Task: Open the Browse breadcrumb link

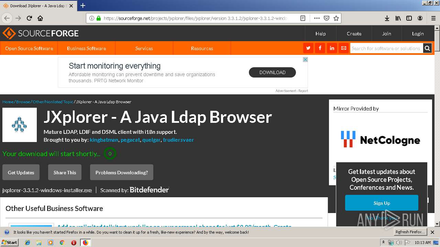Action: (x=23, y=102)
